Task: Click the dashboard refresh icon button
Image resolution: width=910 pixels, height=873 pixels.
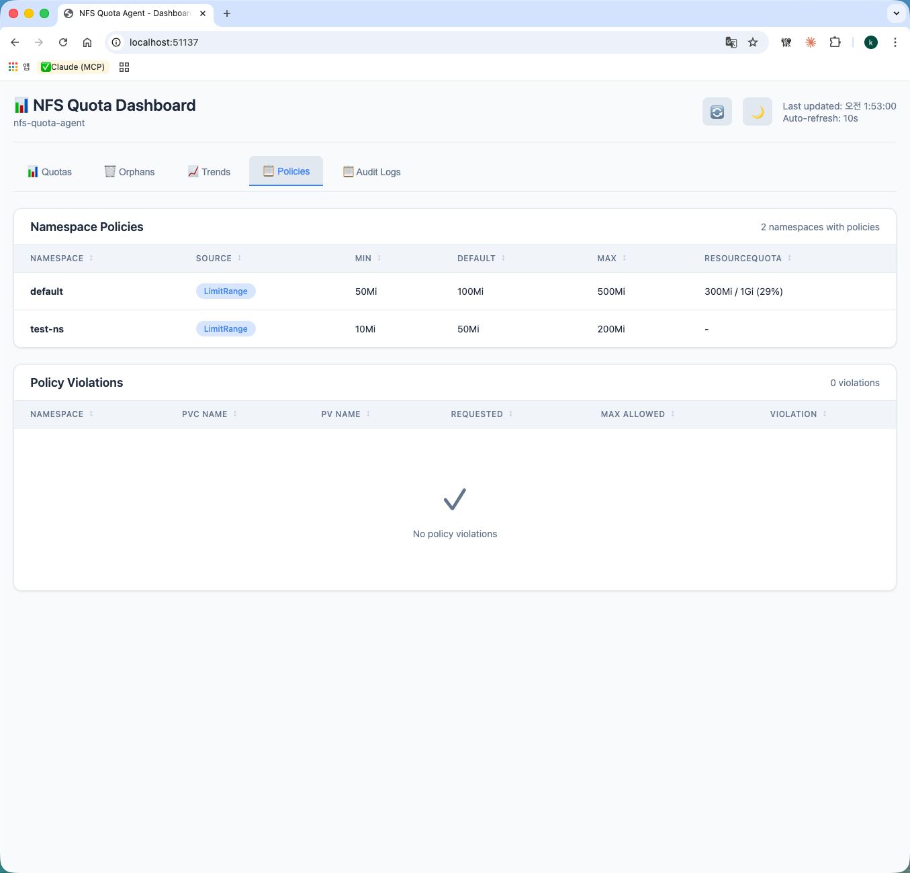Action: tap(717, 112)
